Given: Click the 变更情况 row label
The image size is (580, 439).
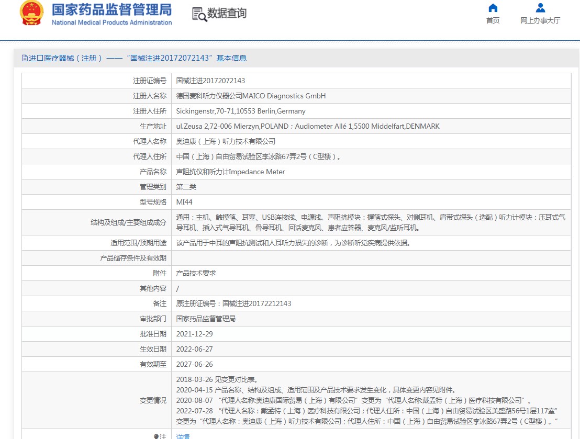Looking at the screenshot, I should click(153, 400).
